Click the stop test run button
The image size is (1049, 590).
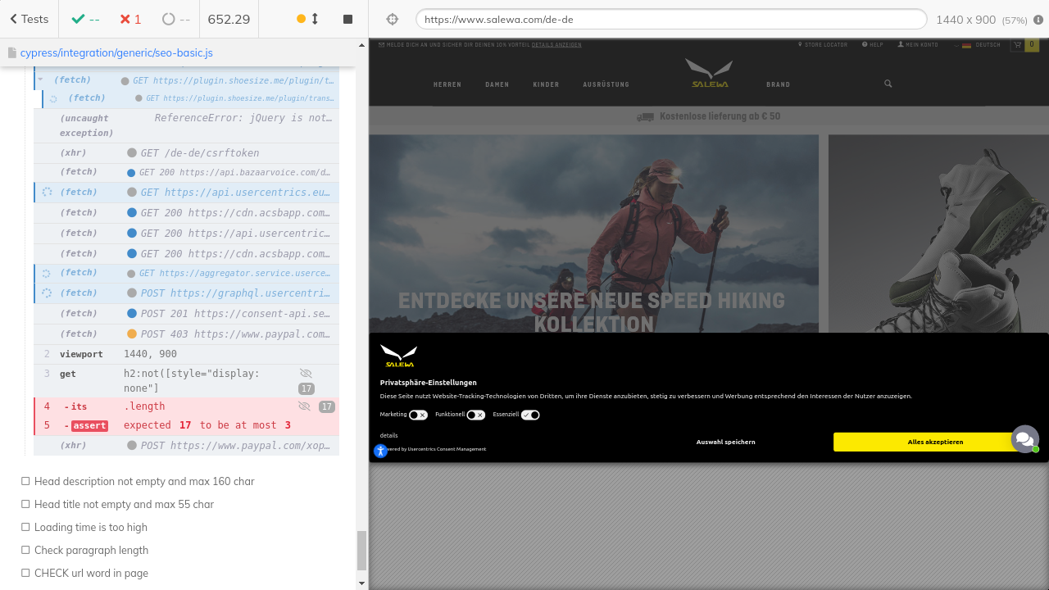pyautogui.click(x=347, y=19)
